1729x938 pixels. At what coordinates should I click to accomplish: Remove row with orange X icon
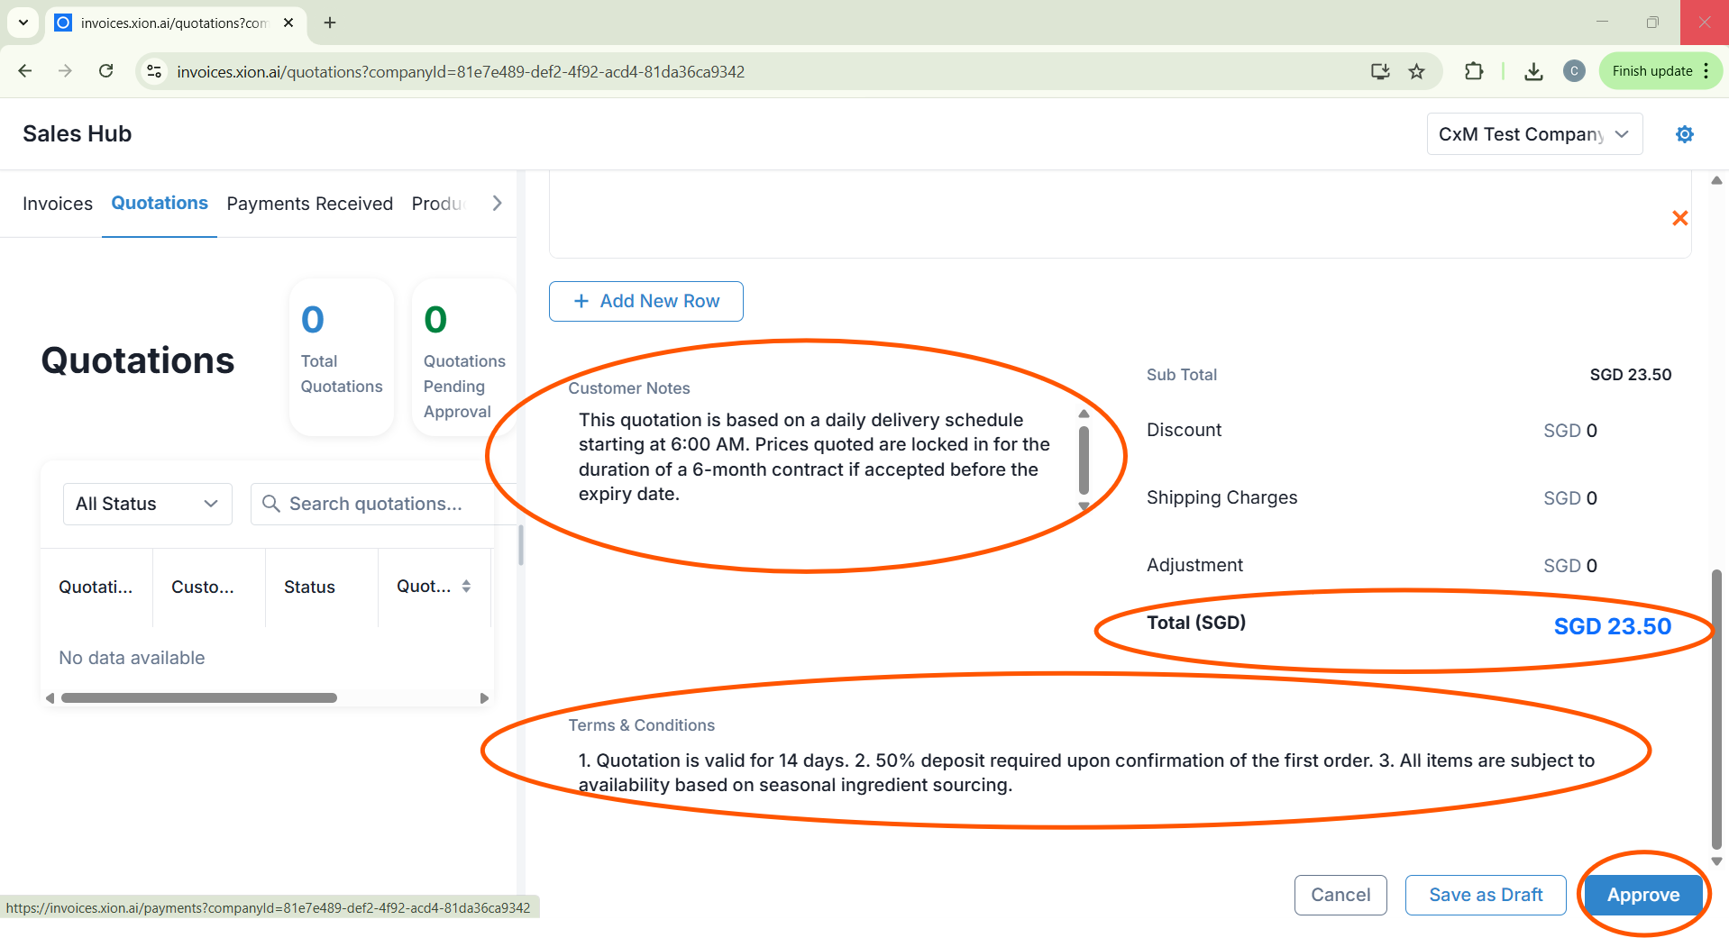(1679, 218)
